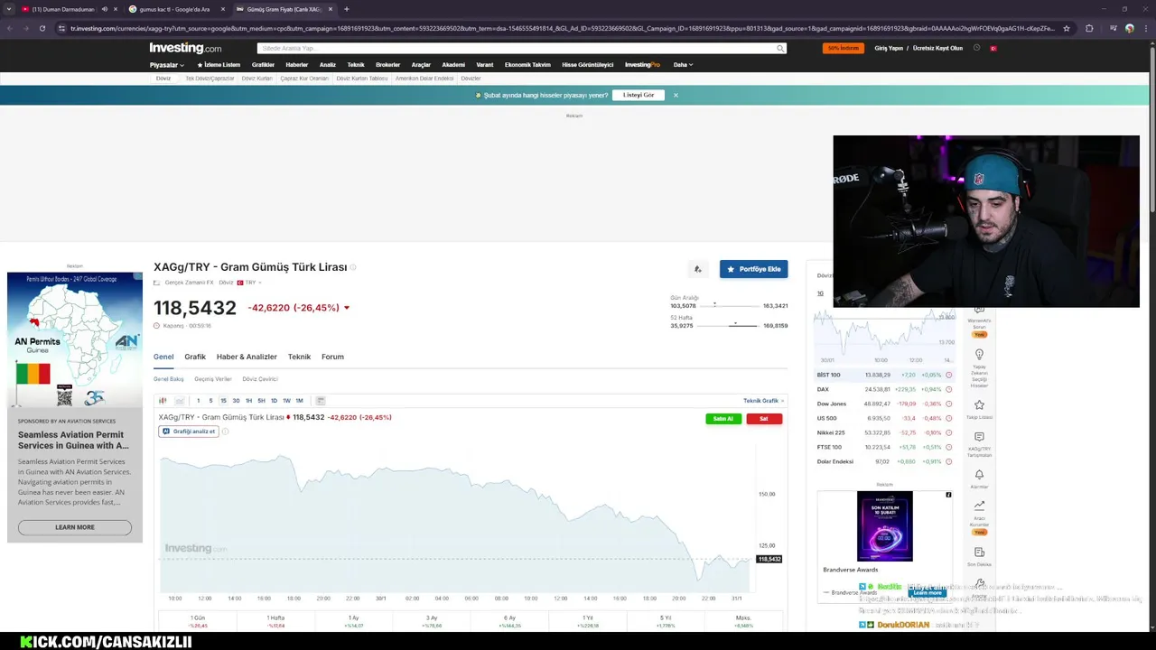Click the chart layout icon after 1M

(320, 401)
